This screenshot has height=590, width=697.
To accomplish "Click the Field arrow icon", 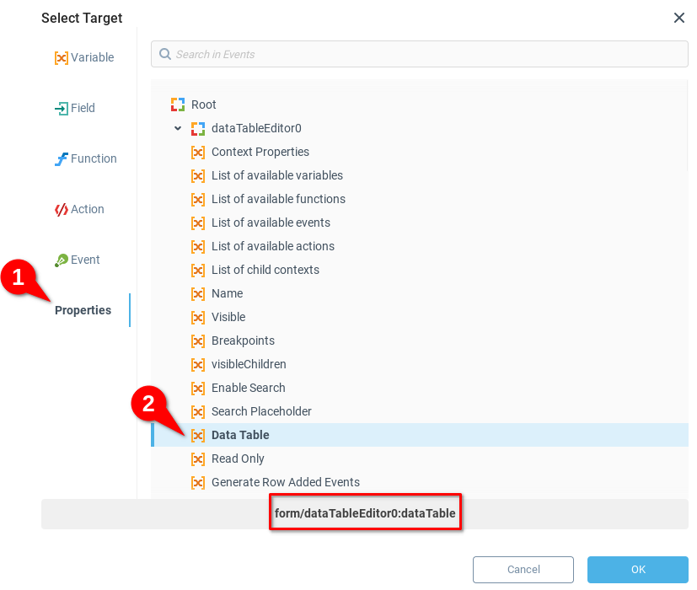I will 61,109.
